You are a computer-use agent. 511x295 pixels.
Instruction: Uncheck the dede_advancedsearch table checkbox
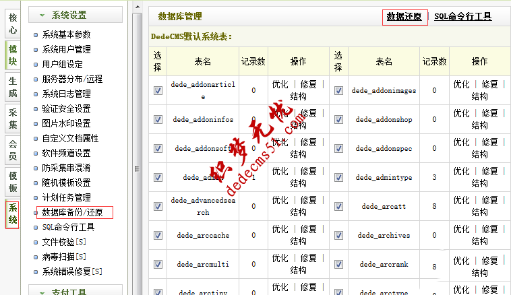click(x=158, y=207)
